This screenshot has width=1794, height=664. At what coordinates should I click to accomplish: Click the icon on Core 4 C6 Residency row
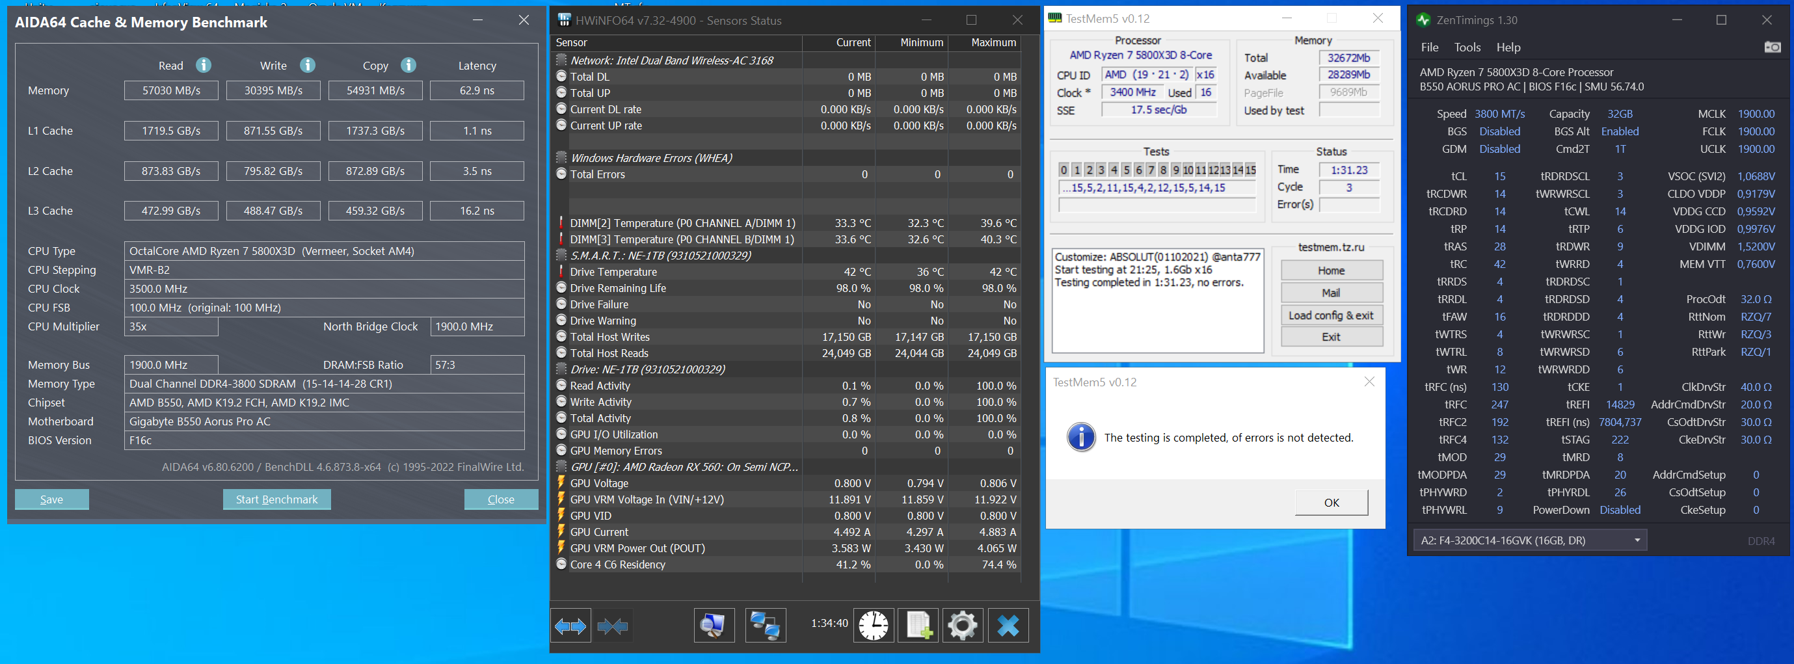561,564
